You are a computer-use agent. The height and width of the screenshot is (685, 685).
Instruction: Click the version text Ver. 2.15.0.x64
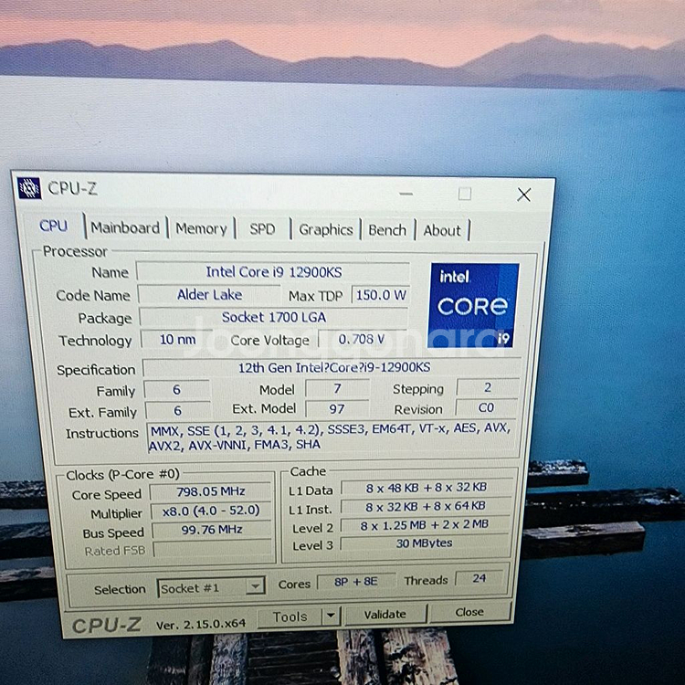click(x=201, y=625)
